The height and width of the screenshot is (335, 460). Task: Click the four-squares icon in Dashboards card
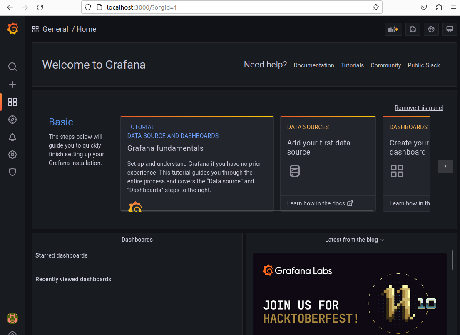tap(397, 171)
